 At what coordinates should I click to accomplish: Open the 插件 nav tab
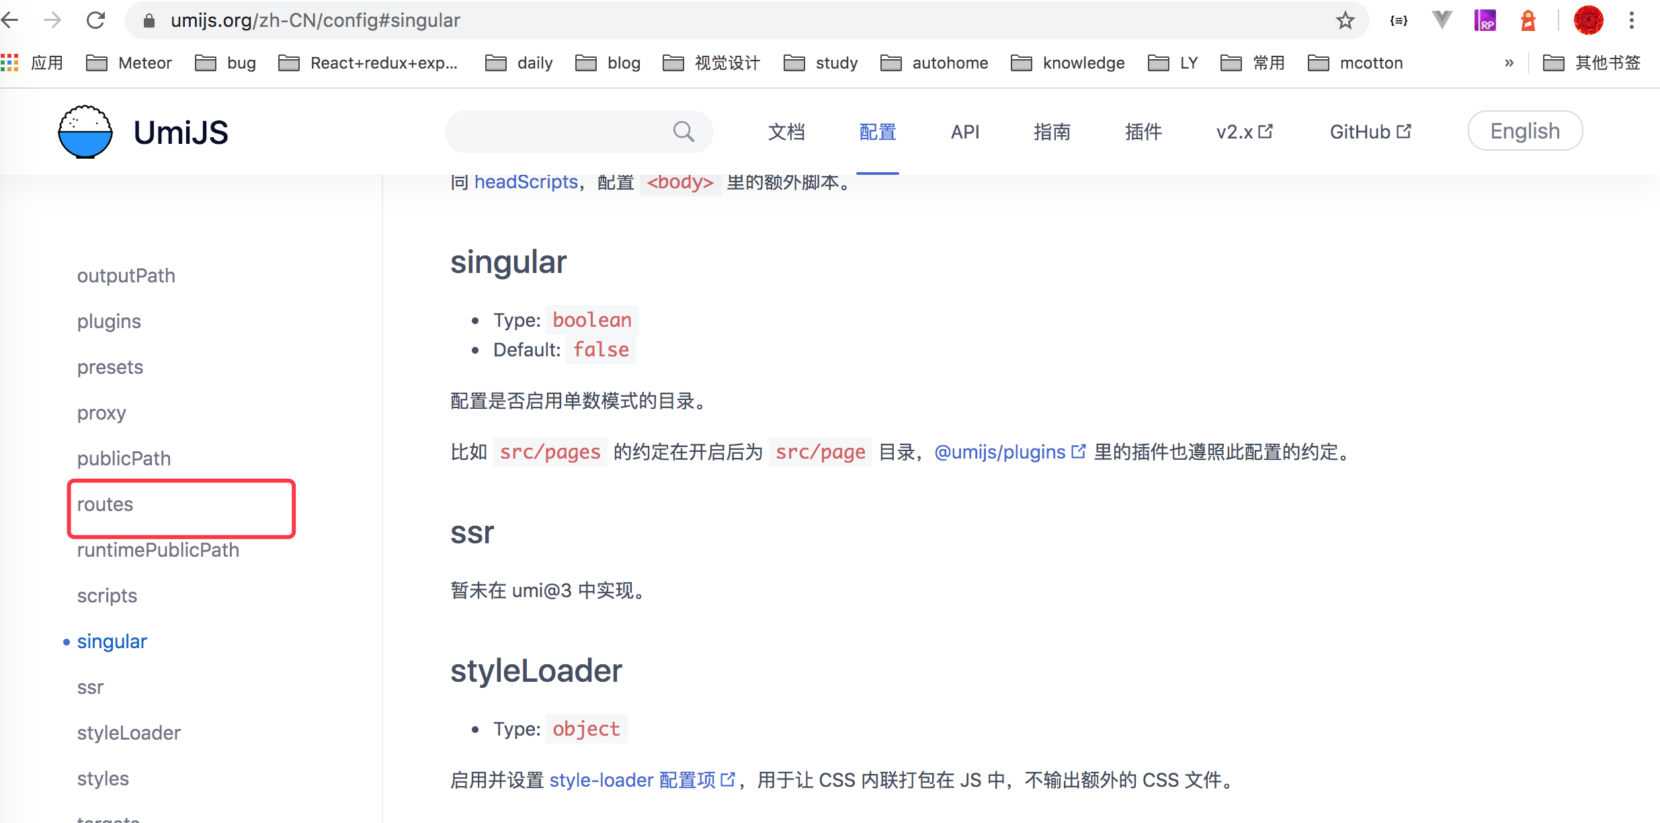tap(1143, 132)
